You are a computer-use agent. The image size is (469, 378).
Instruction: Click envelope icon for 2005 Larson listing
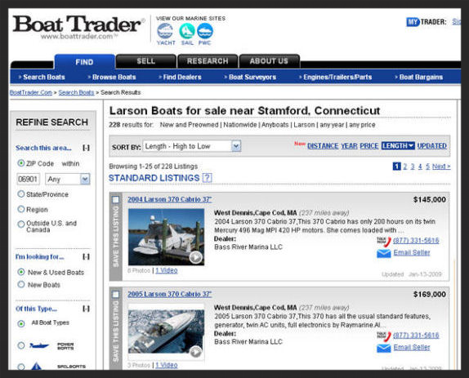coord(384,349)
